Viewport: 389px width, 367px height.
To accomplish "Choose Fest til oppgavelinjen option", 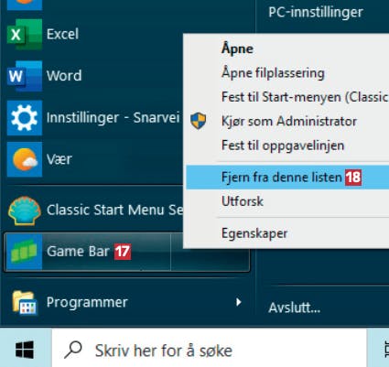I will (x=283, y=146).
